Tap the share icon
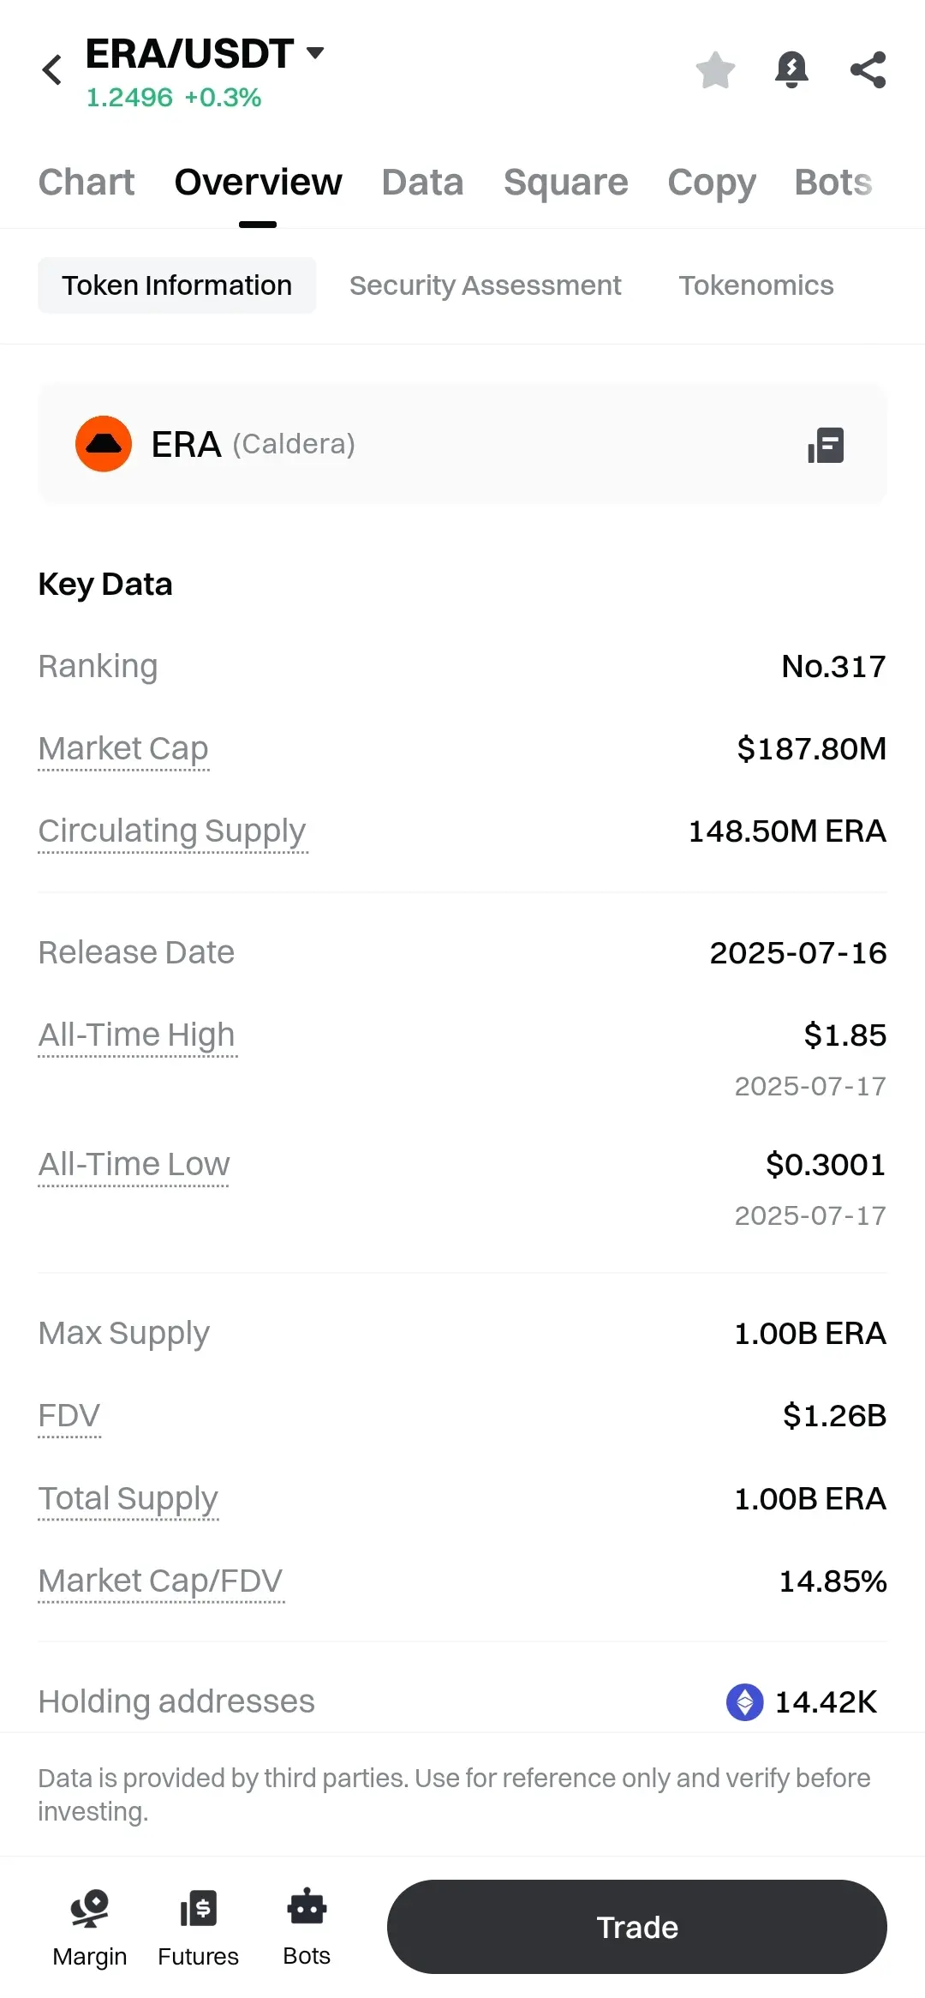The width and height of the screenshot is (925, 1998). click(868, 70)
